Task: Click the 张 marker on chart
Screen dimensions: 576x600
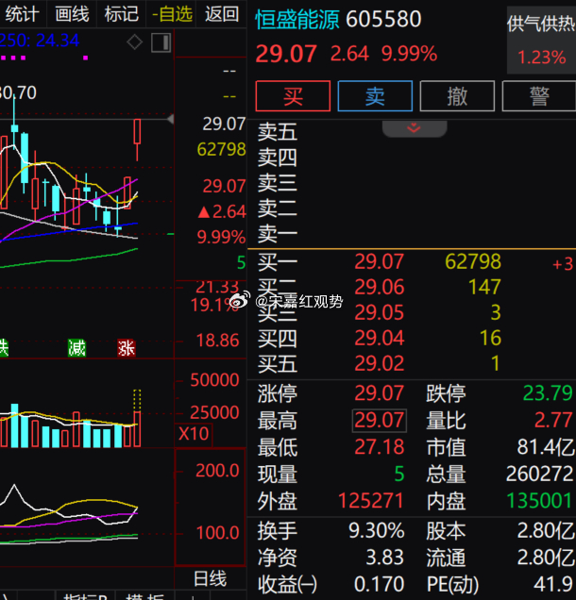Action: pos(127,348)
